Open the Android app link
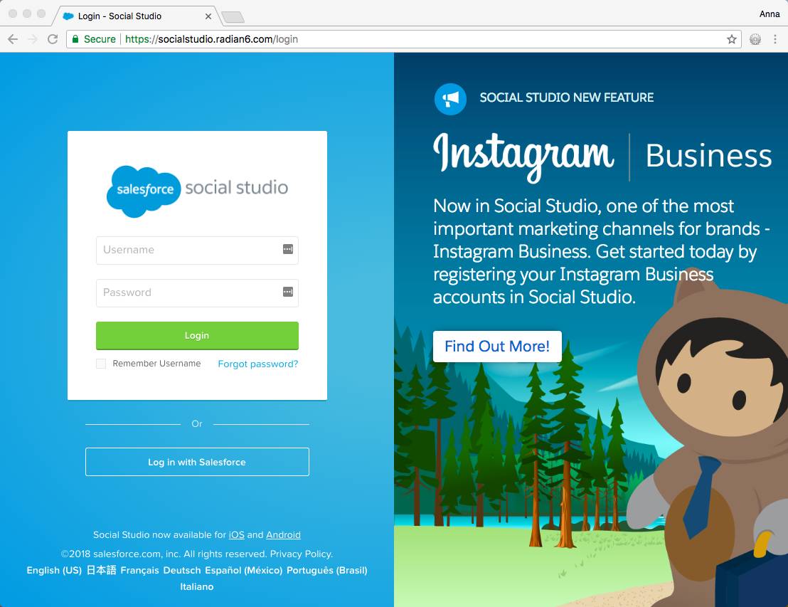 284,534
